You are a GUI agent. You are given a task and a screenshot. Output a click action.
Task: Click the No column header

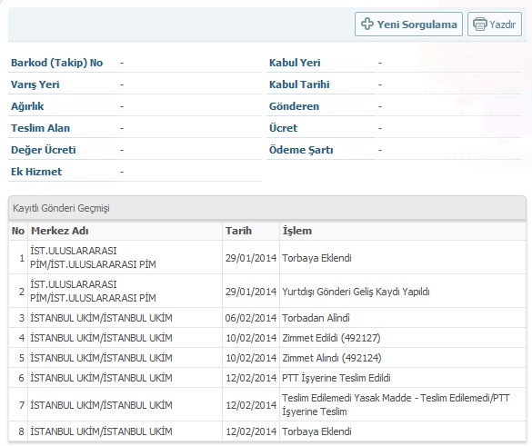coord(18,231)
